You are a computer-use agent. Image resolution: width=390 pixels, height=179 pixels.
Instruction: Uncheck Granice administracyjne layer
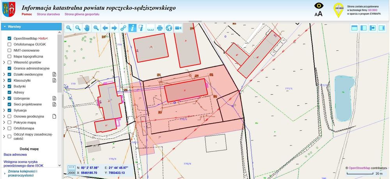pyautogui.click(x=9, y=68)
